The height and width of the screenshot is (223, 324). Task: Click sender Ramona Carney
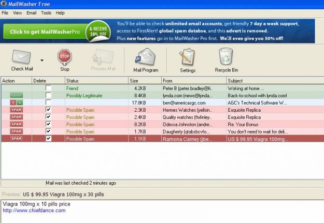tap(187, 139)
